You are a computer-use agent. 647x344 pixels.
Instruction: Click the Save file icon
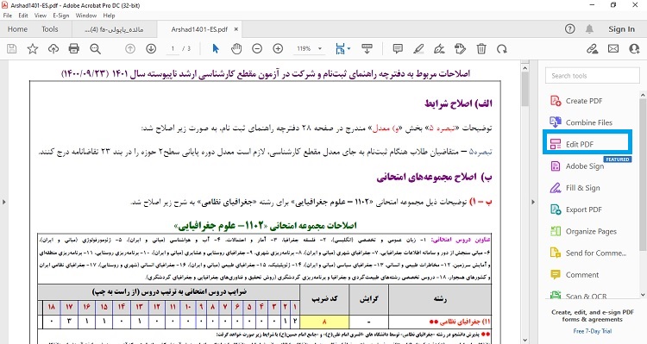[12, 48]
